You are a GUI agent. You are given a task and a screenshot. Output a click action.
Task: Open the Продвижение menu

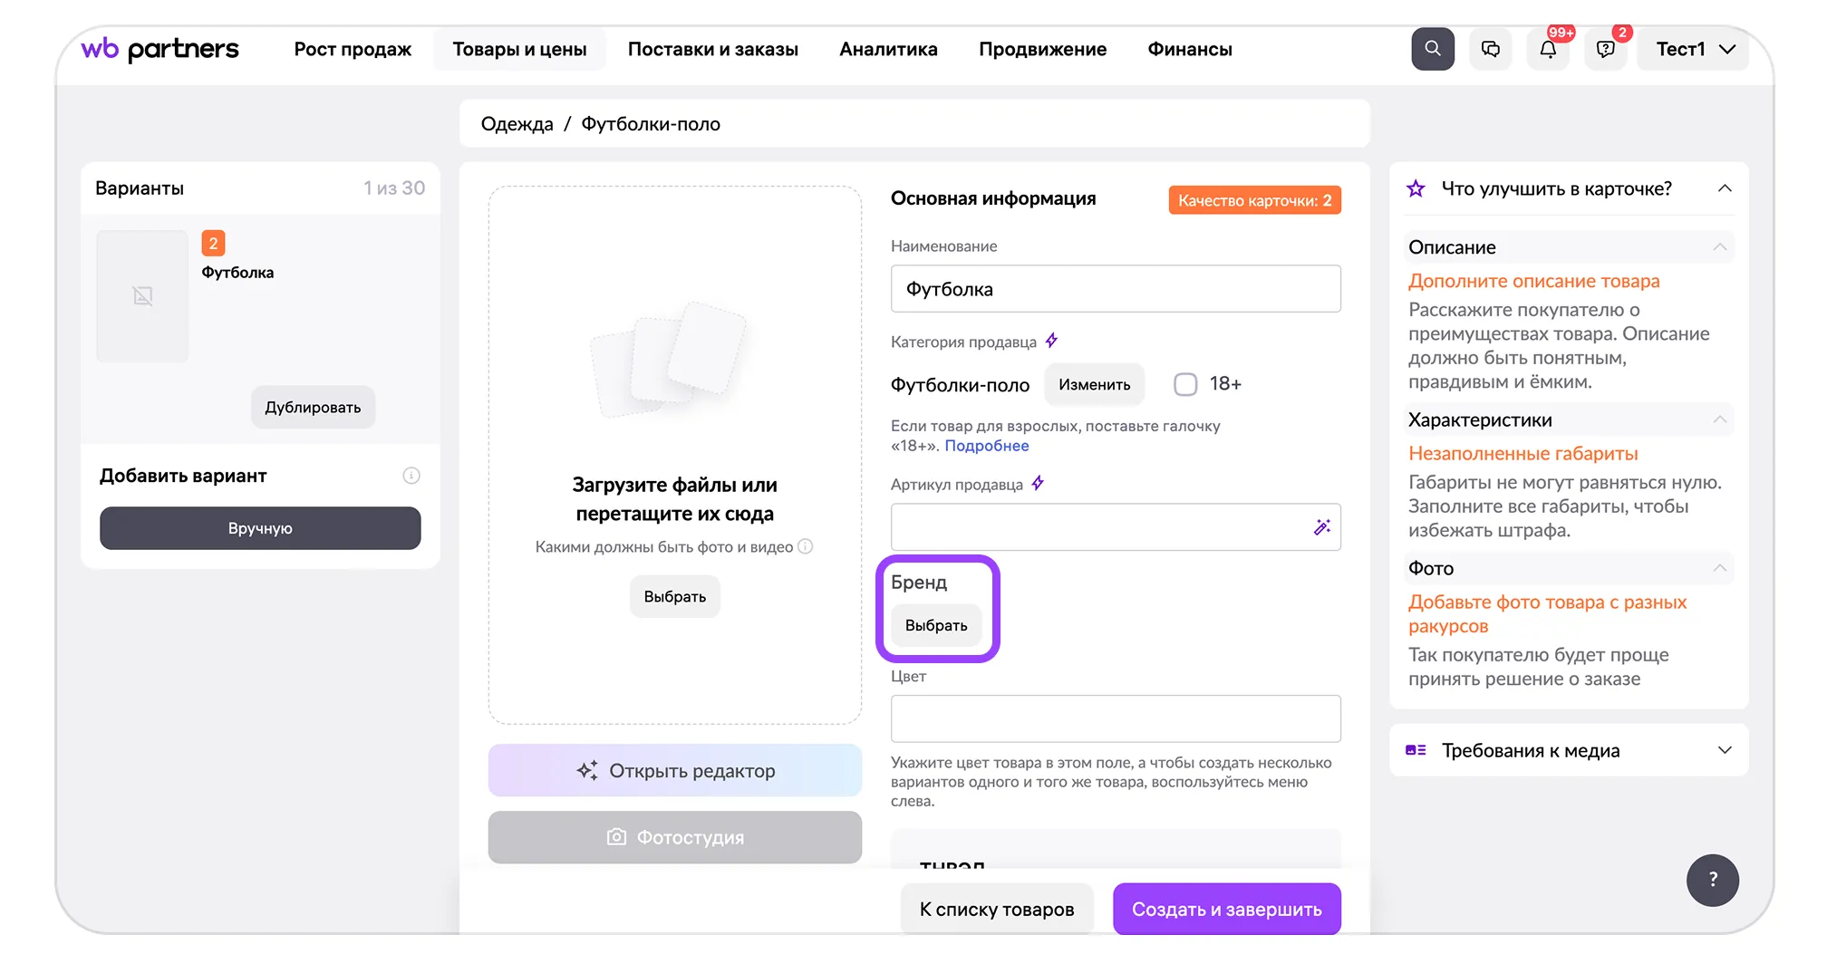tap(1042, 49)
